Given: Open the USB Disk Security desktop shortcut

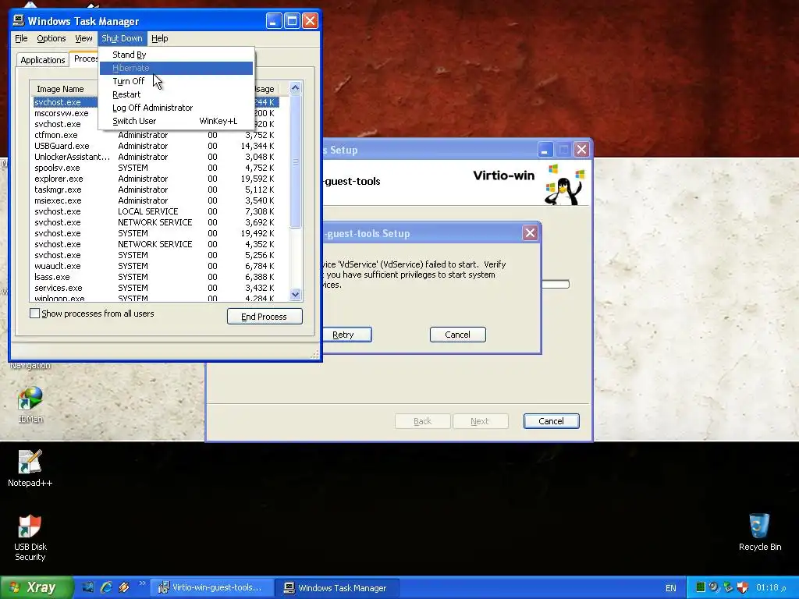Looking at the screenshot, I should pos(30,537).
